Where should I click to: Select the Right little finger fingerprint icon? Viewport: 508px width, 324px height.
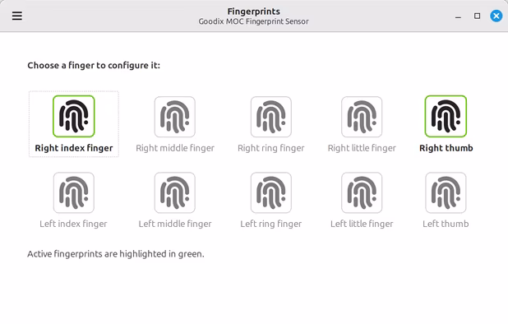362,117
